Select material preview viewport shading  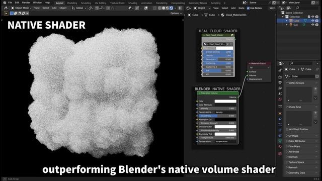coord(168,8)
